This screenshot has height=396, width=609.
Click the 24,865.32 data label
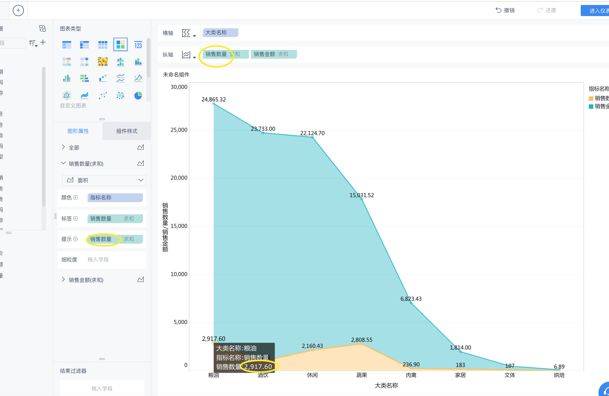coord(214,99)
